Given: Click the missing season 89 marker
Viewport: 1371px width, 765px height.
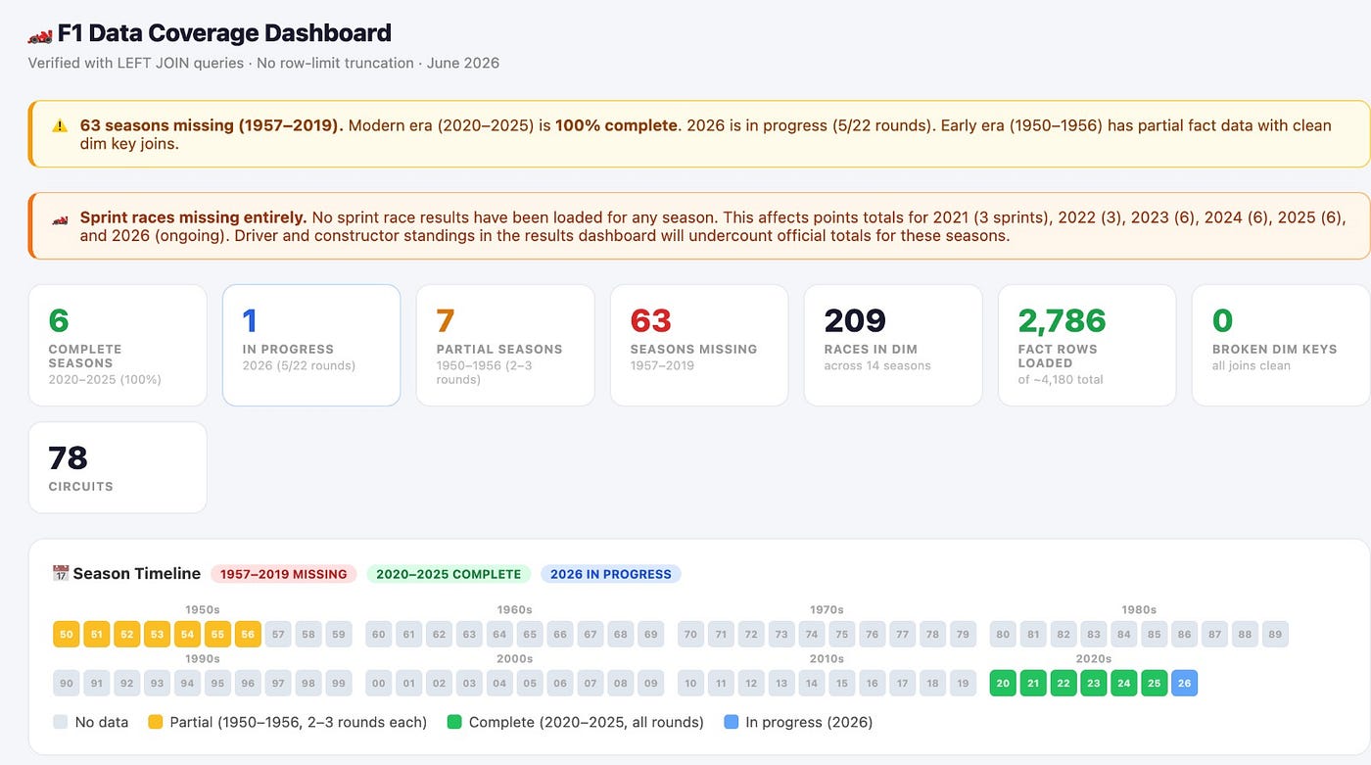Looking at the screenshot, I should click(x=1275, y=634).
